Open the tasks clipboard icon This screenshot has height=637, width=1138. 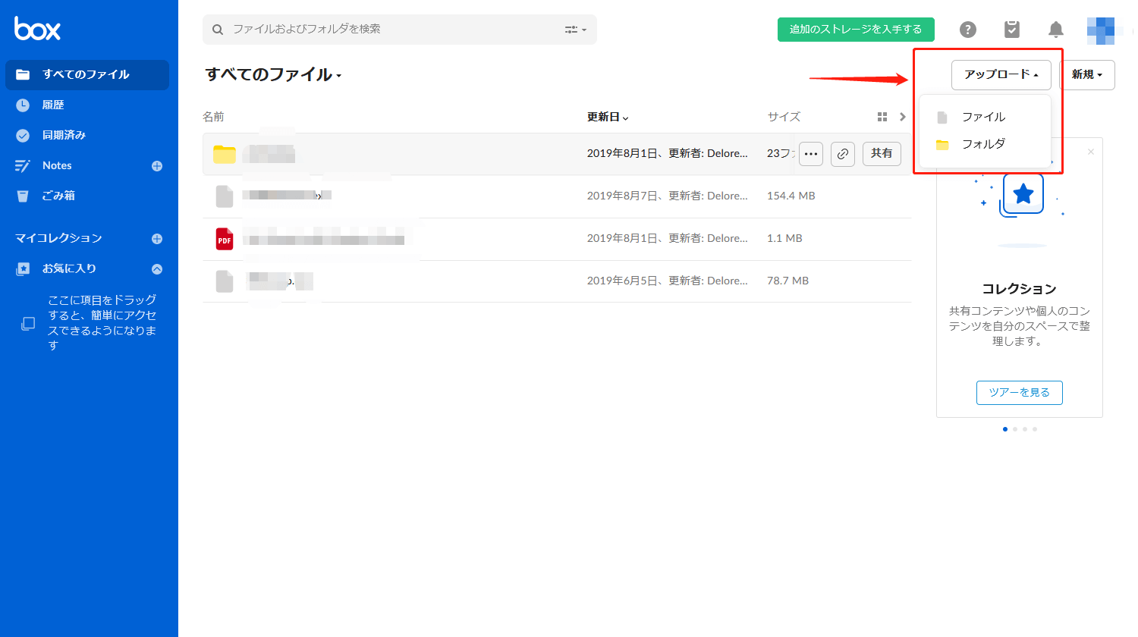point(1011,30)
